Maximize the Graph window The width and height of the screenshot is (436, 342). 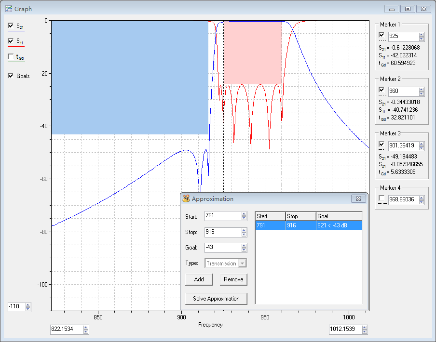pos(408,9)
